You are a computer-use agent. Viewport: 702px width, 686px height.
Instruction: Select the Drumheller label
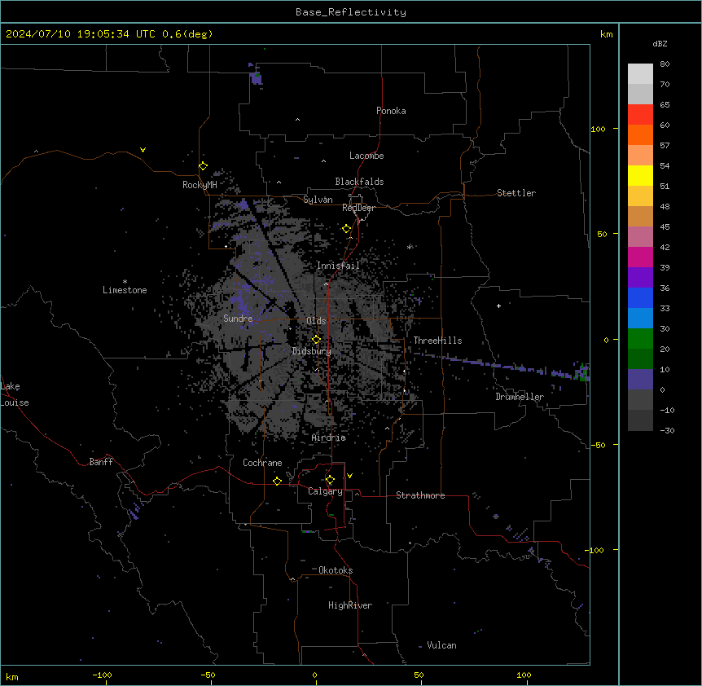tap(520, 397)
